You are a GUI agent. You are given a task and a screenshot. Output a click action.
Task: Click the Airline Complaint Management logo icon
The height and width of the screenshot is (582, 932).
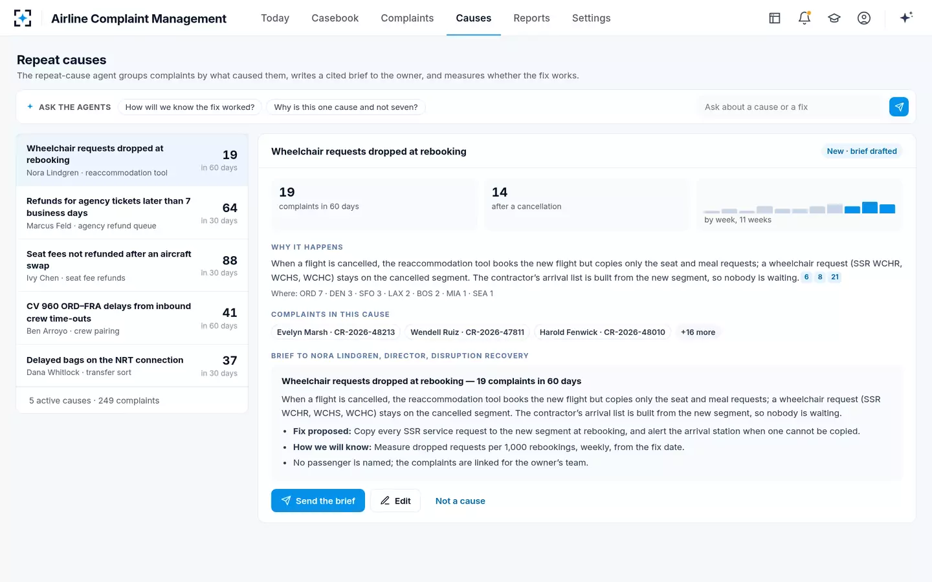23,18
